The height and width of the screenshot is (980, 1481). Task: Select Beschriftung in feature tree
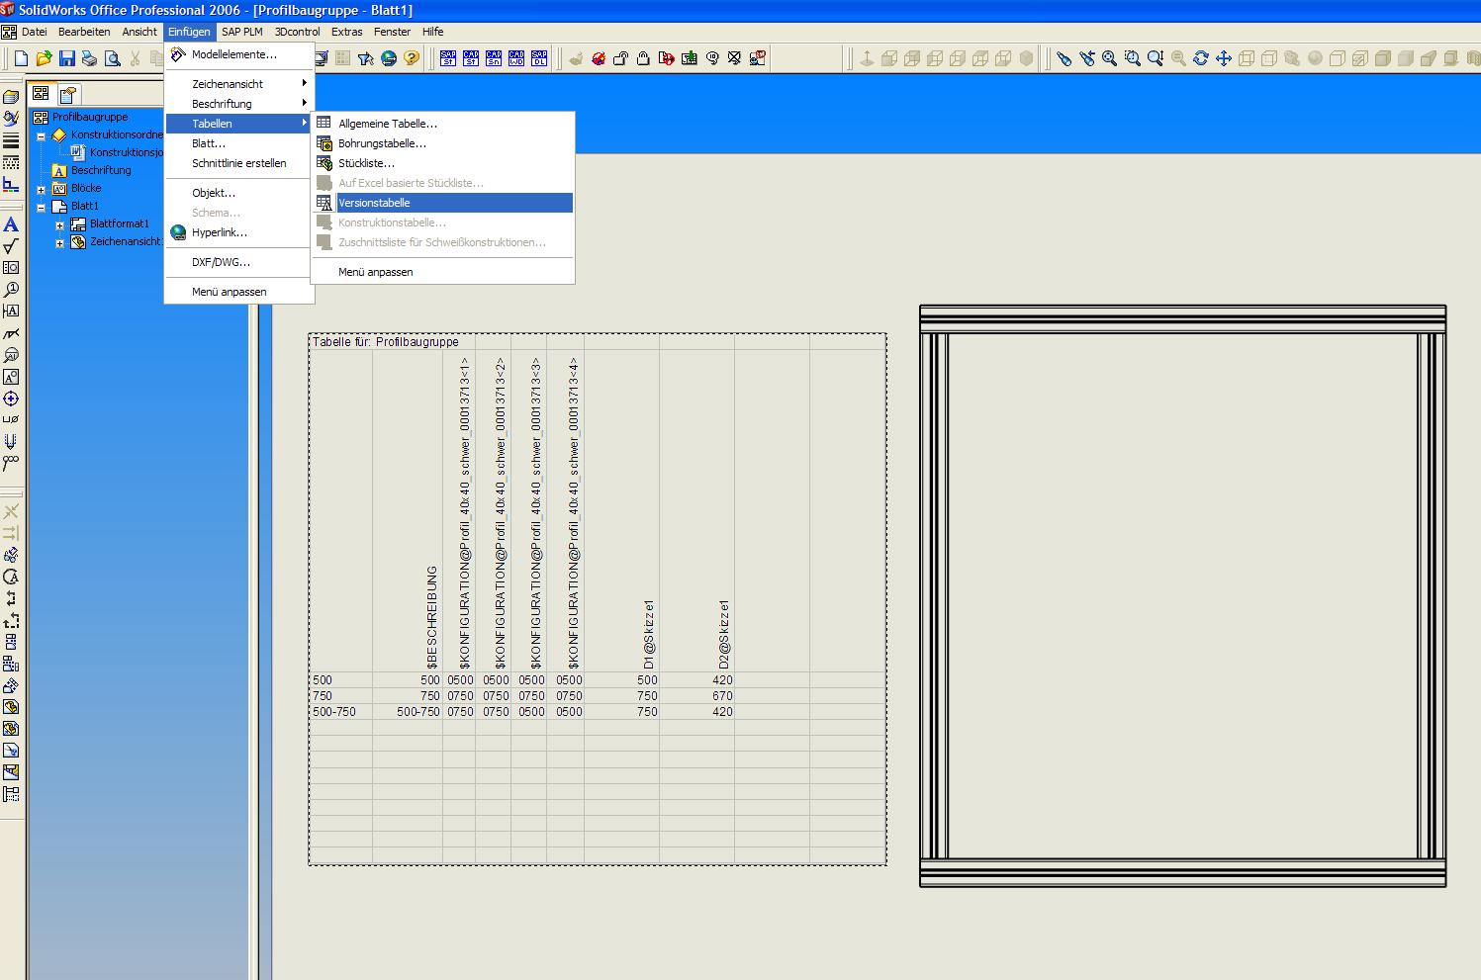[x=101, y=170]
